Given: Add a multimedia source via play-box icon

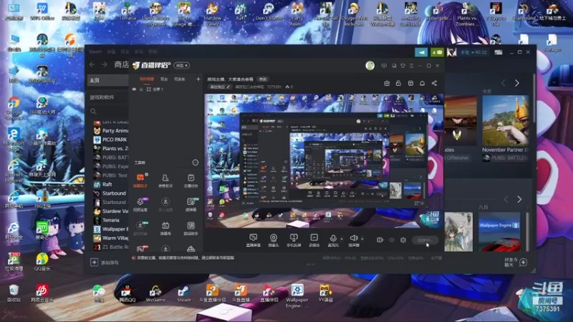Looking at the screenshot, I should [314, 238].
